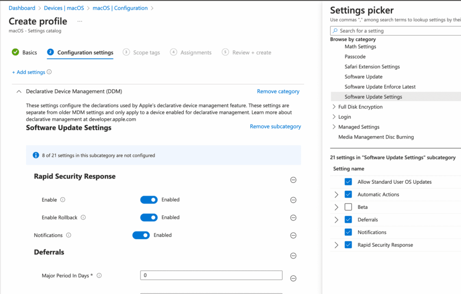
Task: Remove the Enable setting using its minus icon
Action: point(293,200)
